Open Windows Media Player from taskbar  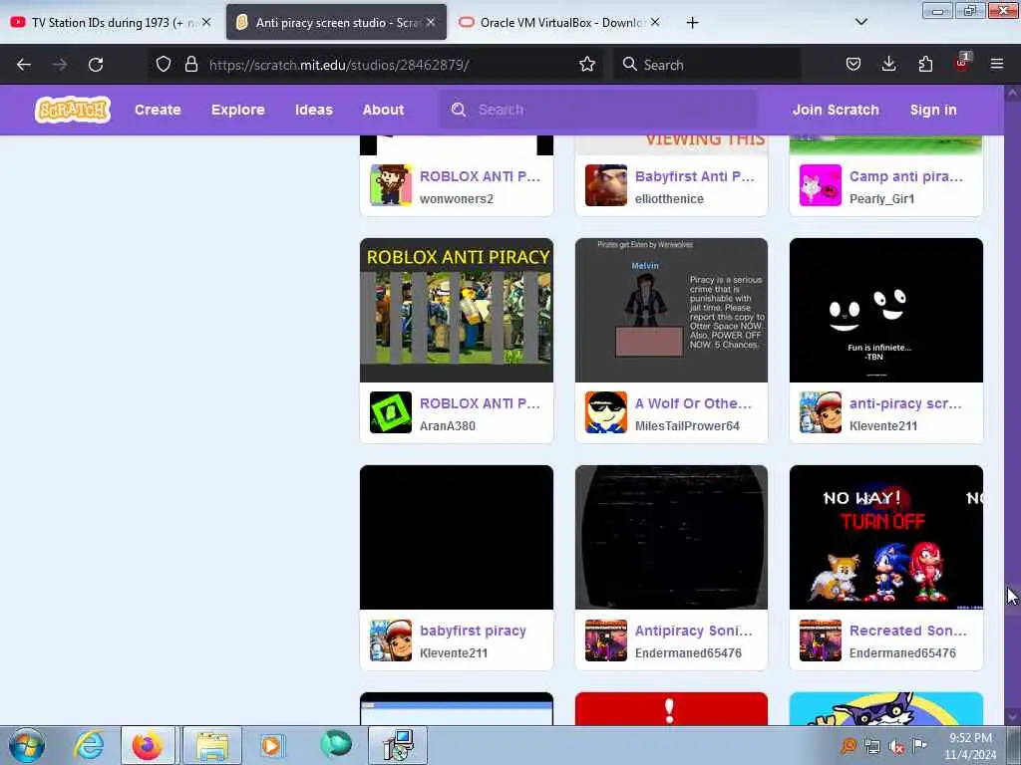[272, 745]
